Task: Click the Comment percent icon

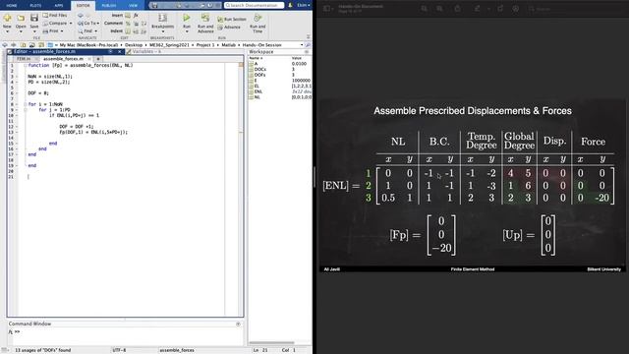Action: 128,24
